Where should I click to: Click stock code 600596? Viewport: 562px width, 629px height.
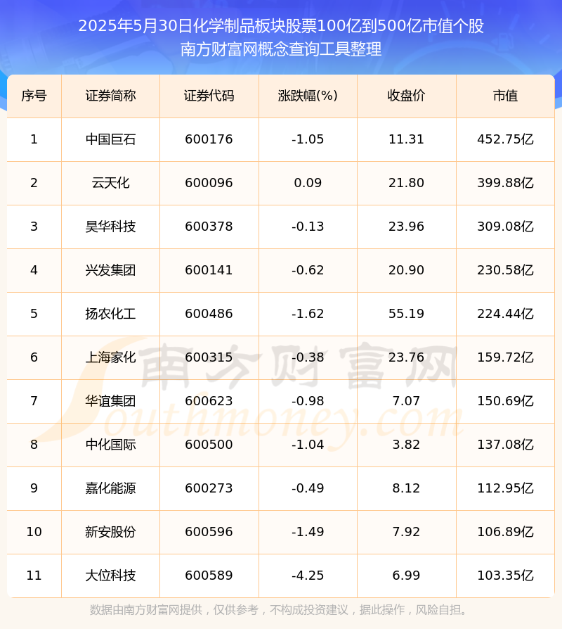click(x=209, y=532)
